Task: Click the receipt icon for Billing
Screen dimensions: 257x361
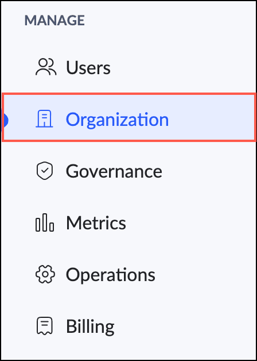Action: [45, 326]
